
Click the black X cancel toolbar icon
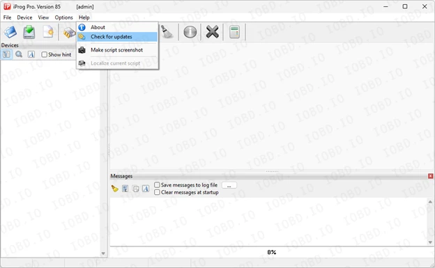click(212, 32)
